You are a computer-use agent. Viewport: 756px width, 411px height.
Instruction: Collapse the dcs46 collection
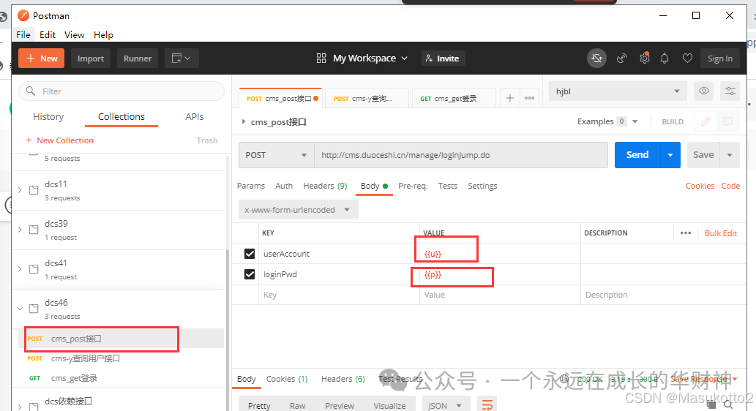click(20, 309)
